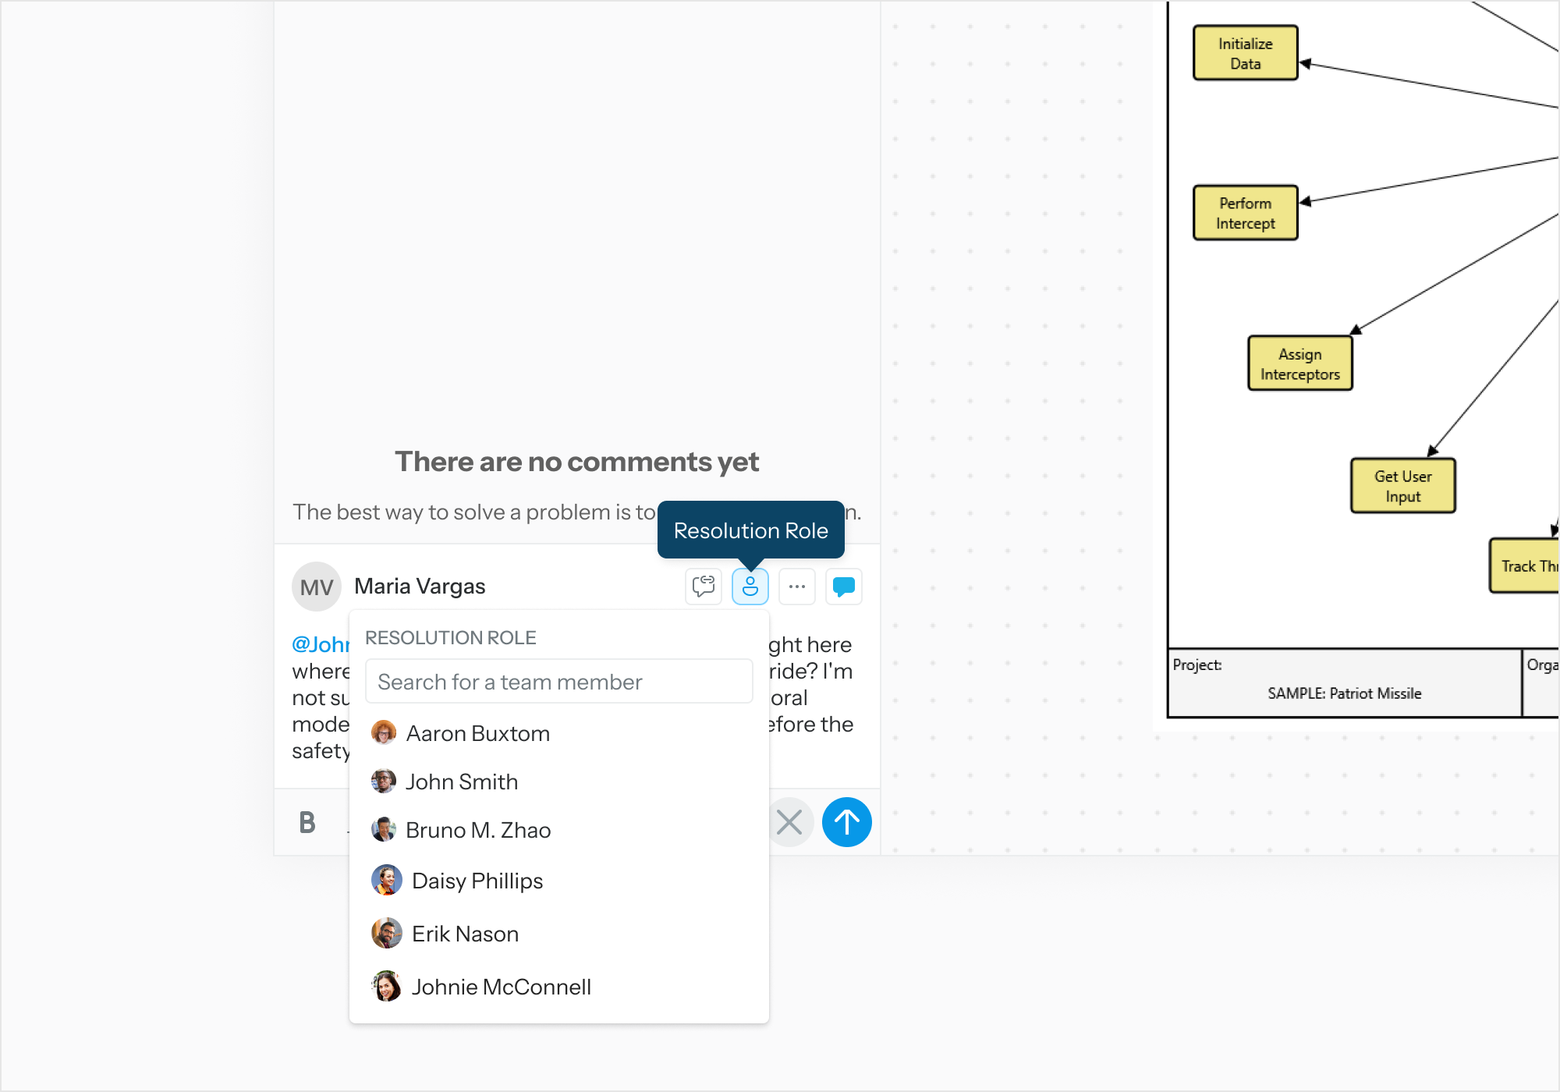Select Johnie McConnell from the list

coord(501,986)
